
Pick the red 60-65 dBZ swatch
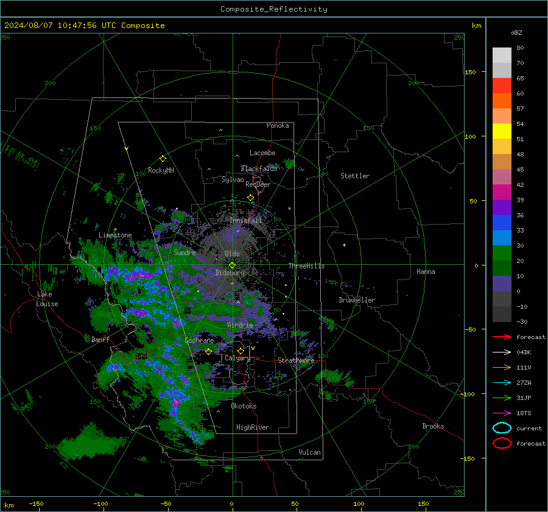click(502, 86)
